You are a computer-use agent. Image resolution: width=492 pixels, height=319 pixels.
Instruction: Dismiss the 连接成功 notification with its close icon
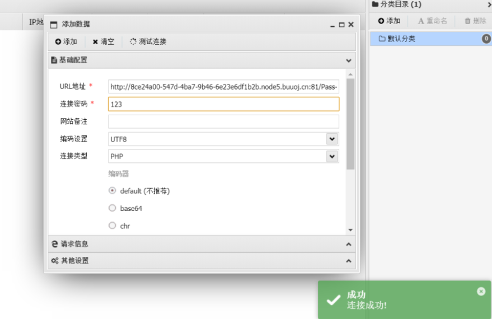tap(481, 292)
